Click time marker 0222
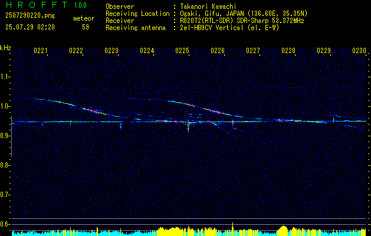Image resolution: width=371 pixels, height=236 pixels. pos(76,51)
